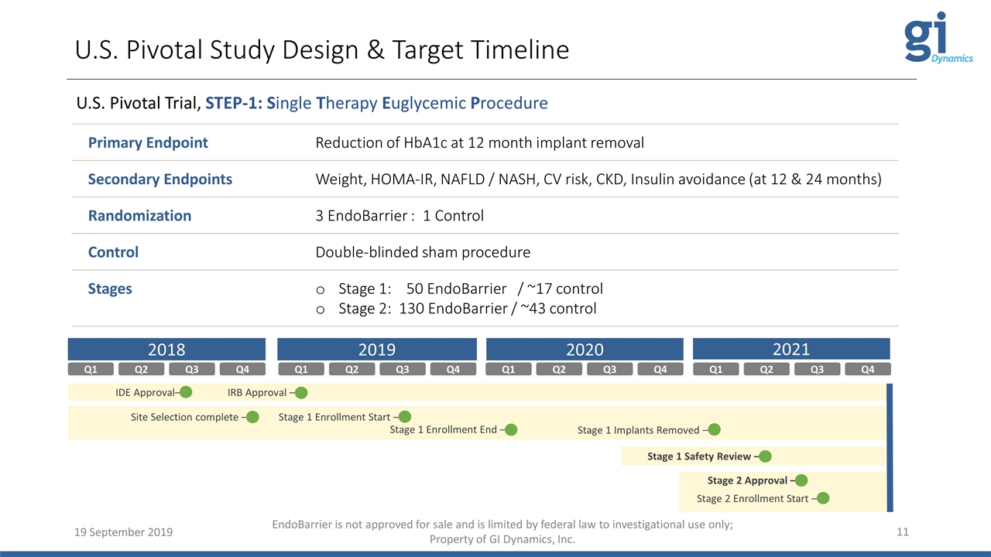Click the Q1 box under 2021
This screenshot has height=557, width=991.
click(716, 370)
